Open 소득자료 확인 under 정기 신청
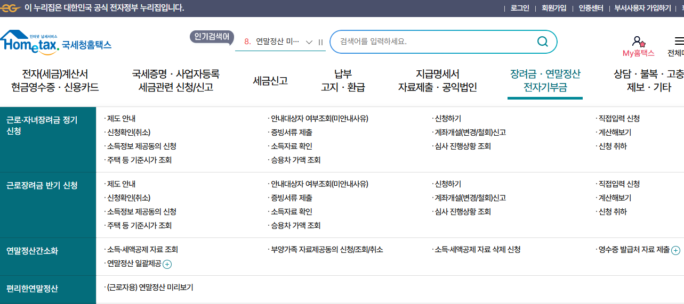This screenshot has height=304, width=684. pos(291,146)
